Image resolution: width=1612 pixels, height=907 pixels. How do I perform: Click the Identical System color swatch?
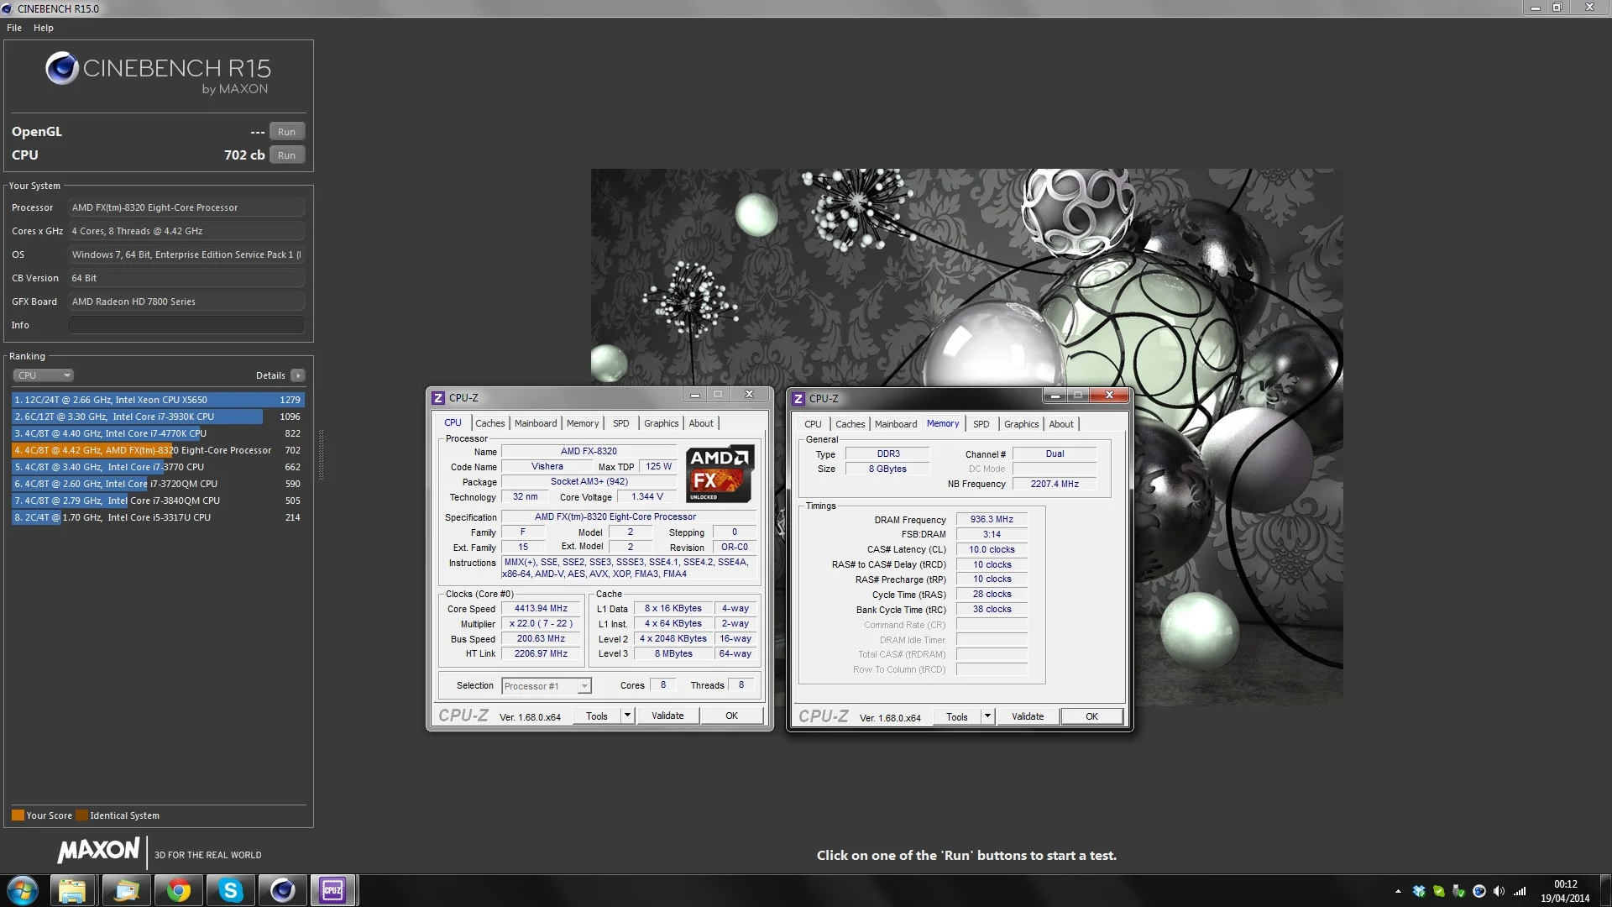[81, 815]
